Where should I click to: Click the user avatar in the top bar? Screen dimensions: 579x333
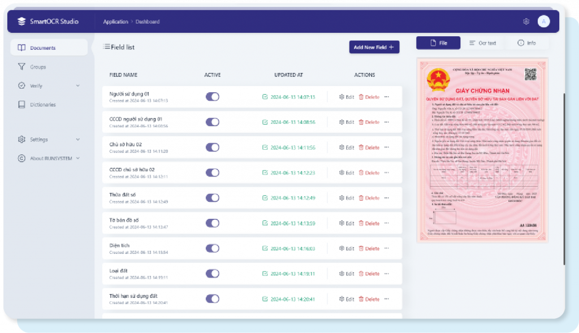coord(543,21)
